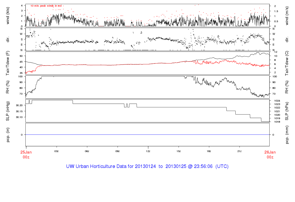Select the "50" Fahrenheit tick value

point(21,56)
